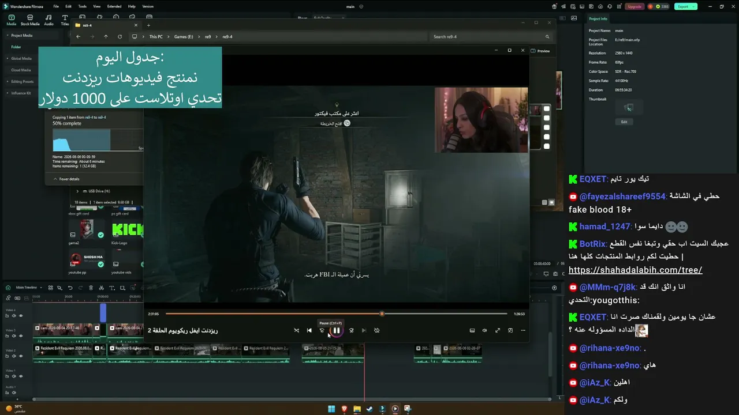Open media player mini player mode
739x415 pixels.
pyautogui.click(x=510, y=330)
